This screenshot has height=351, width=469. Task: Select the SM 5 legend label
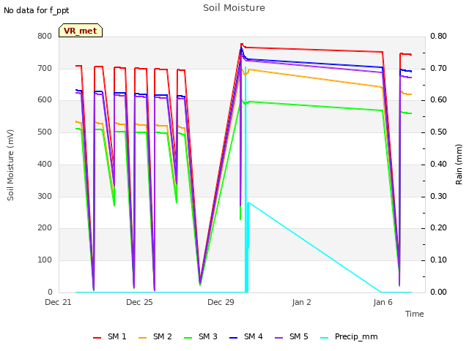pyautogui.click(x=299, y=336)
